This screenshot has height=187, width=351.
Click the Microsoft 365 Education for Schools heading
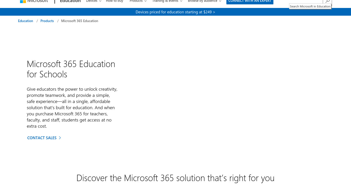coord(71,69)
